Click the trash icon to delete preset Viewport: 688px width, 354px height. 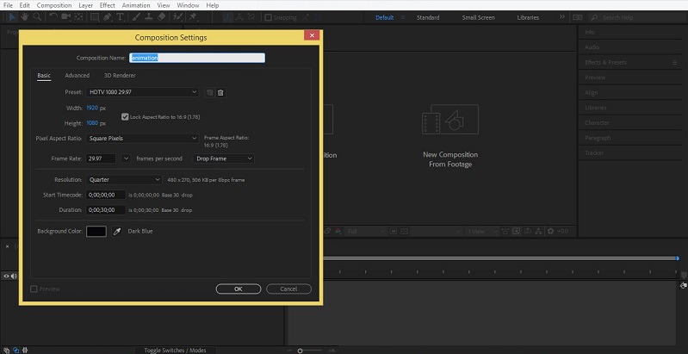(220, 92)
